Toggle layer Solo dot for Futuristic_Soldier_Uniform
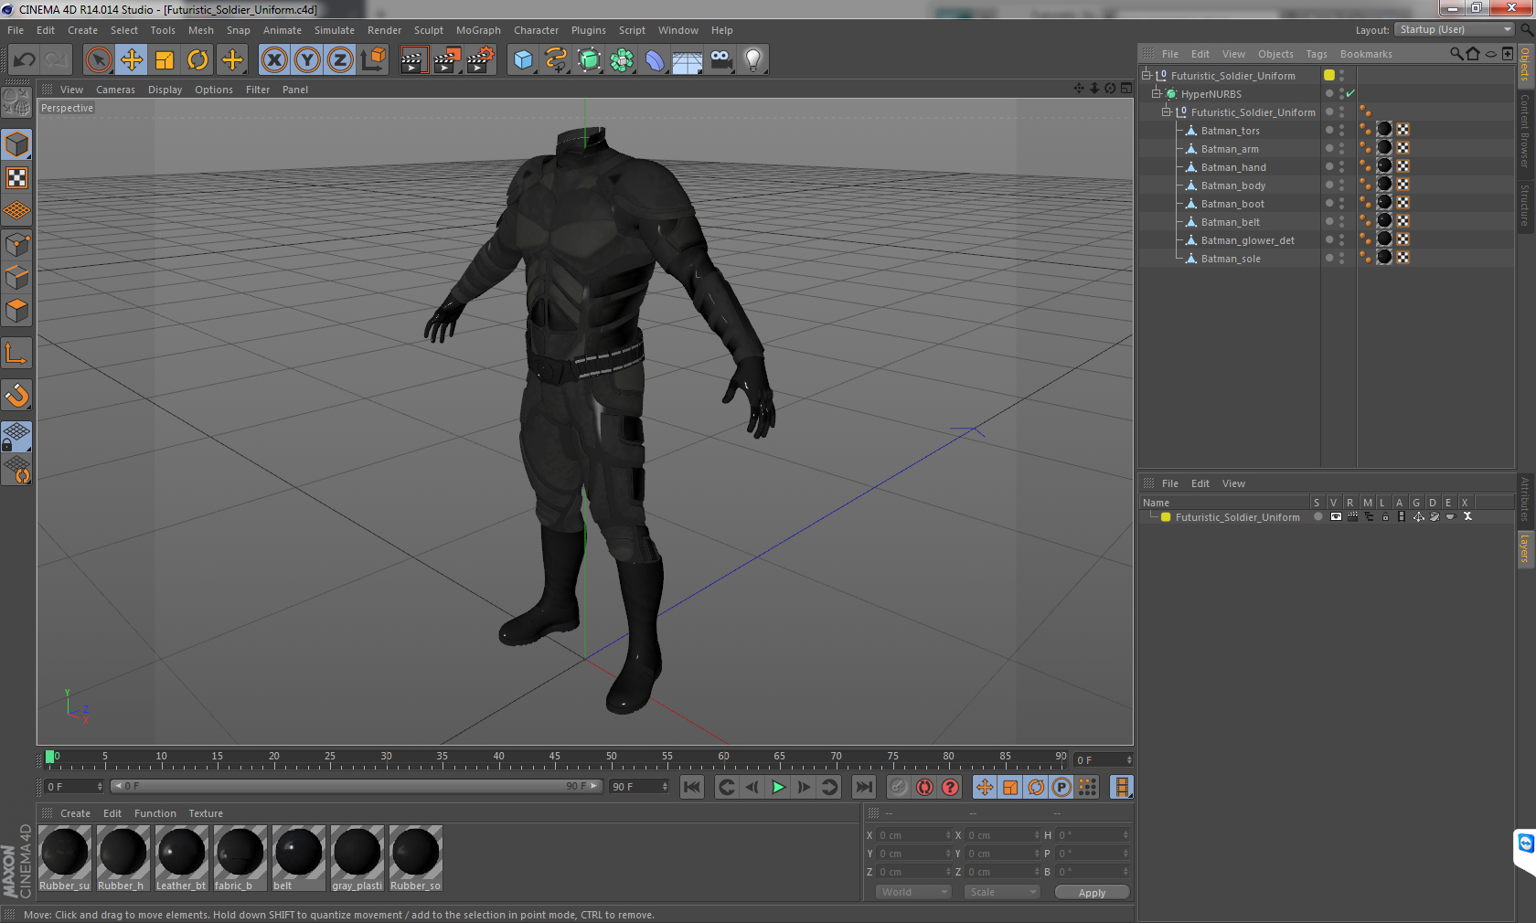The image size is (1536, 923). pos(1317,516)
